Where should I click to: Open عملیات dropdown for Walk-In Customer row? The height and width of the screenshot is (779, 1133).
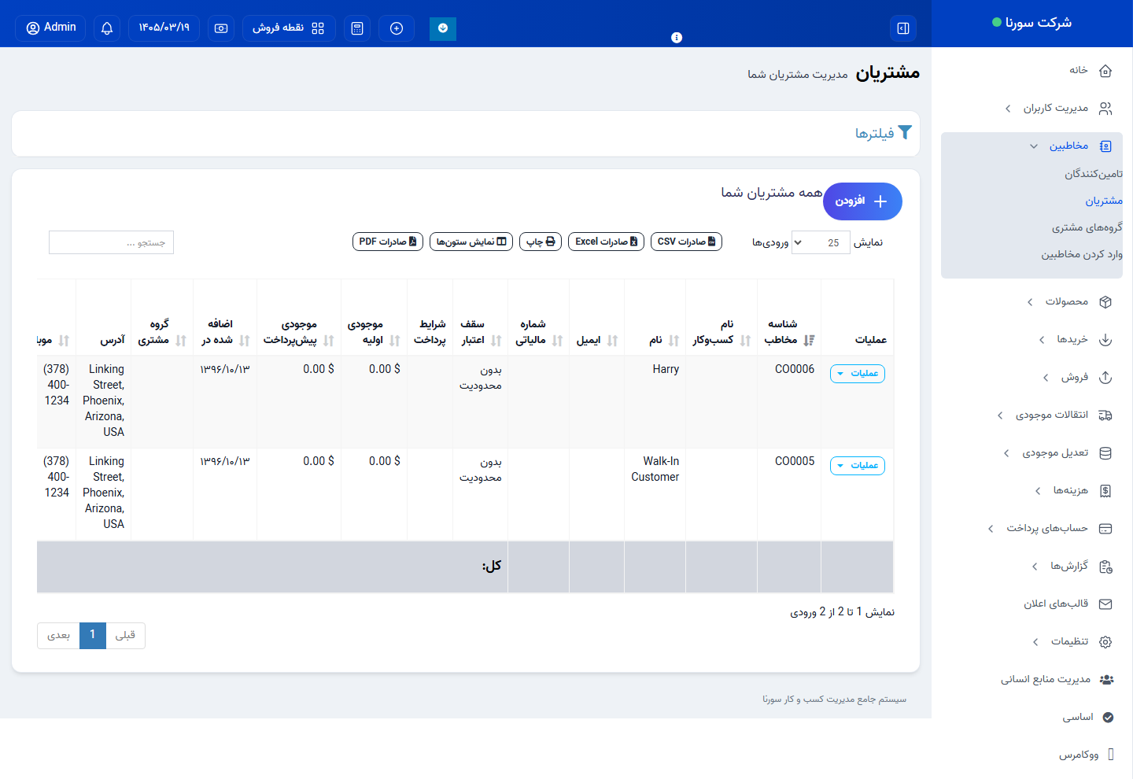(x=858, y=466)
